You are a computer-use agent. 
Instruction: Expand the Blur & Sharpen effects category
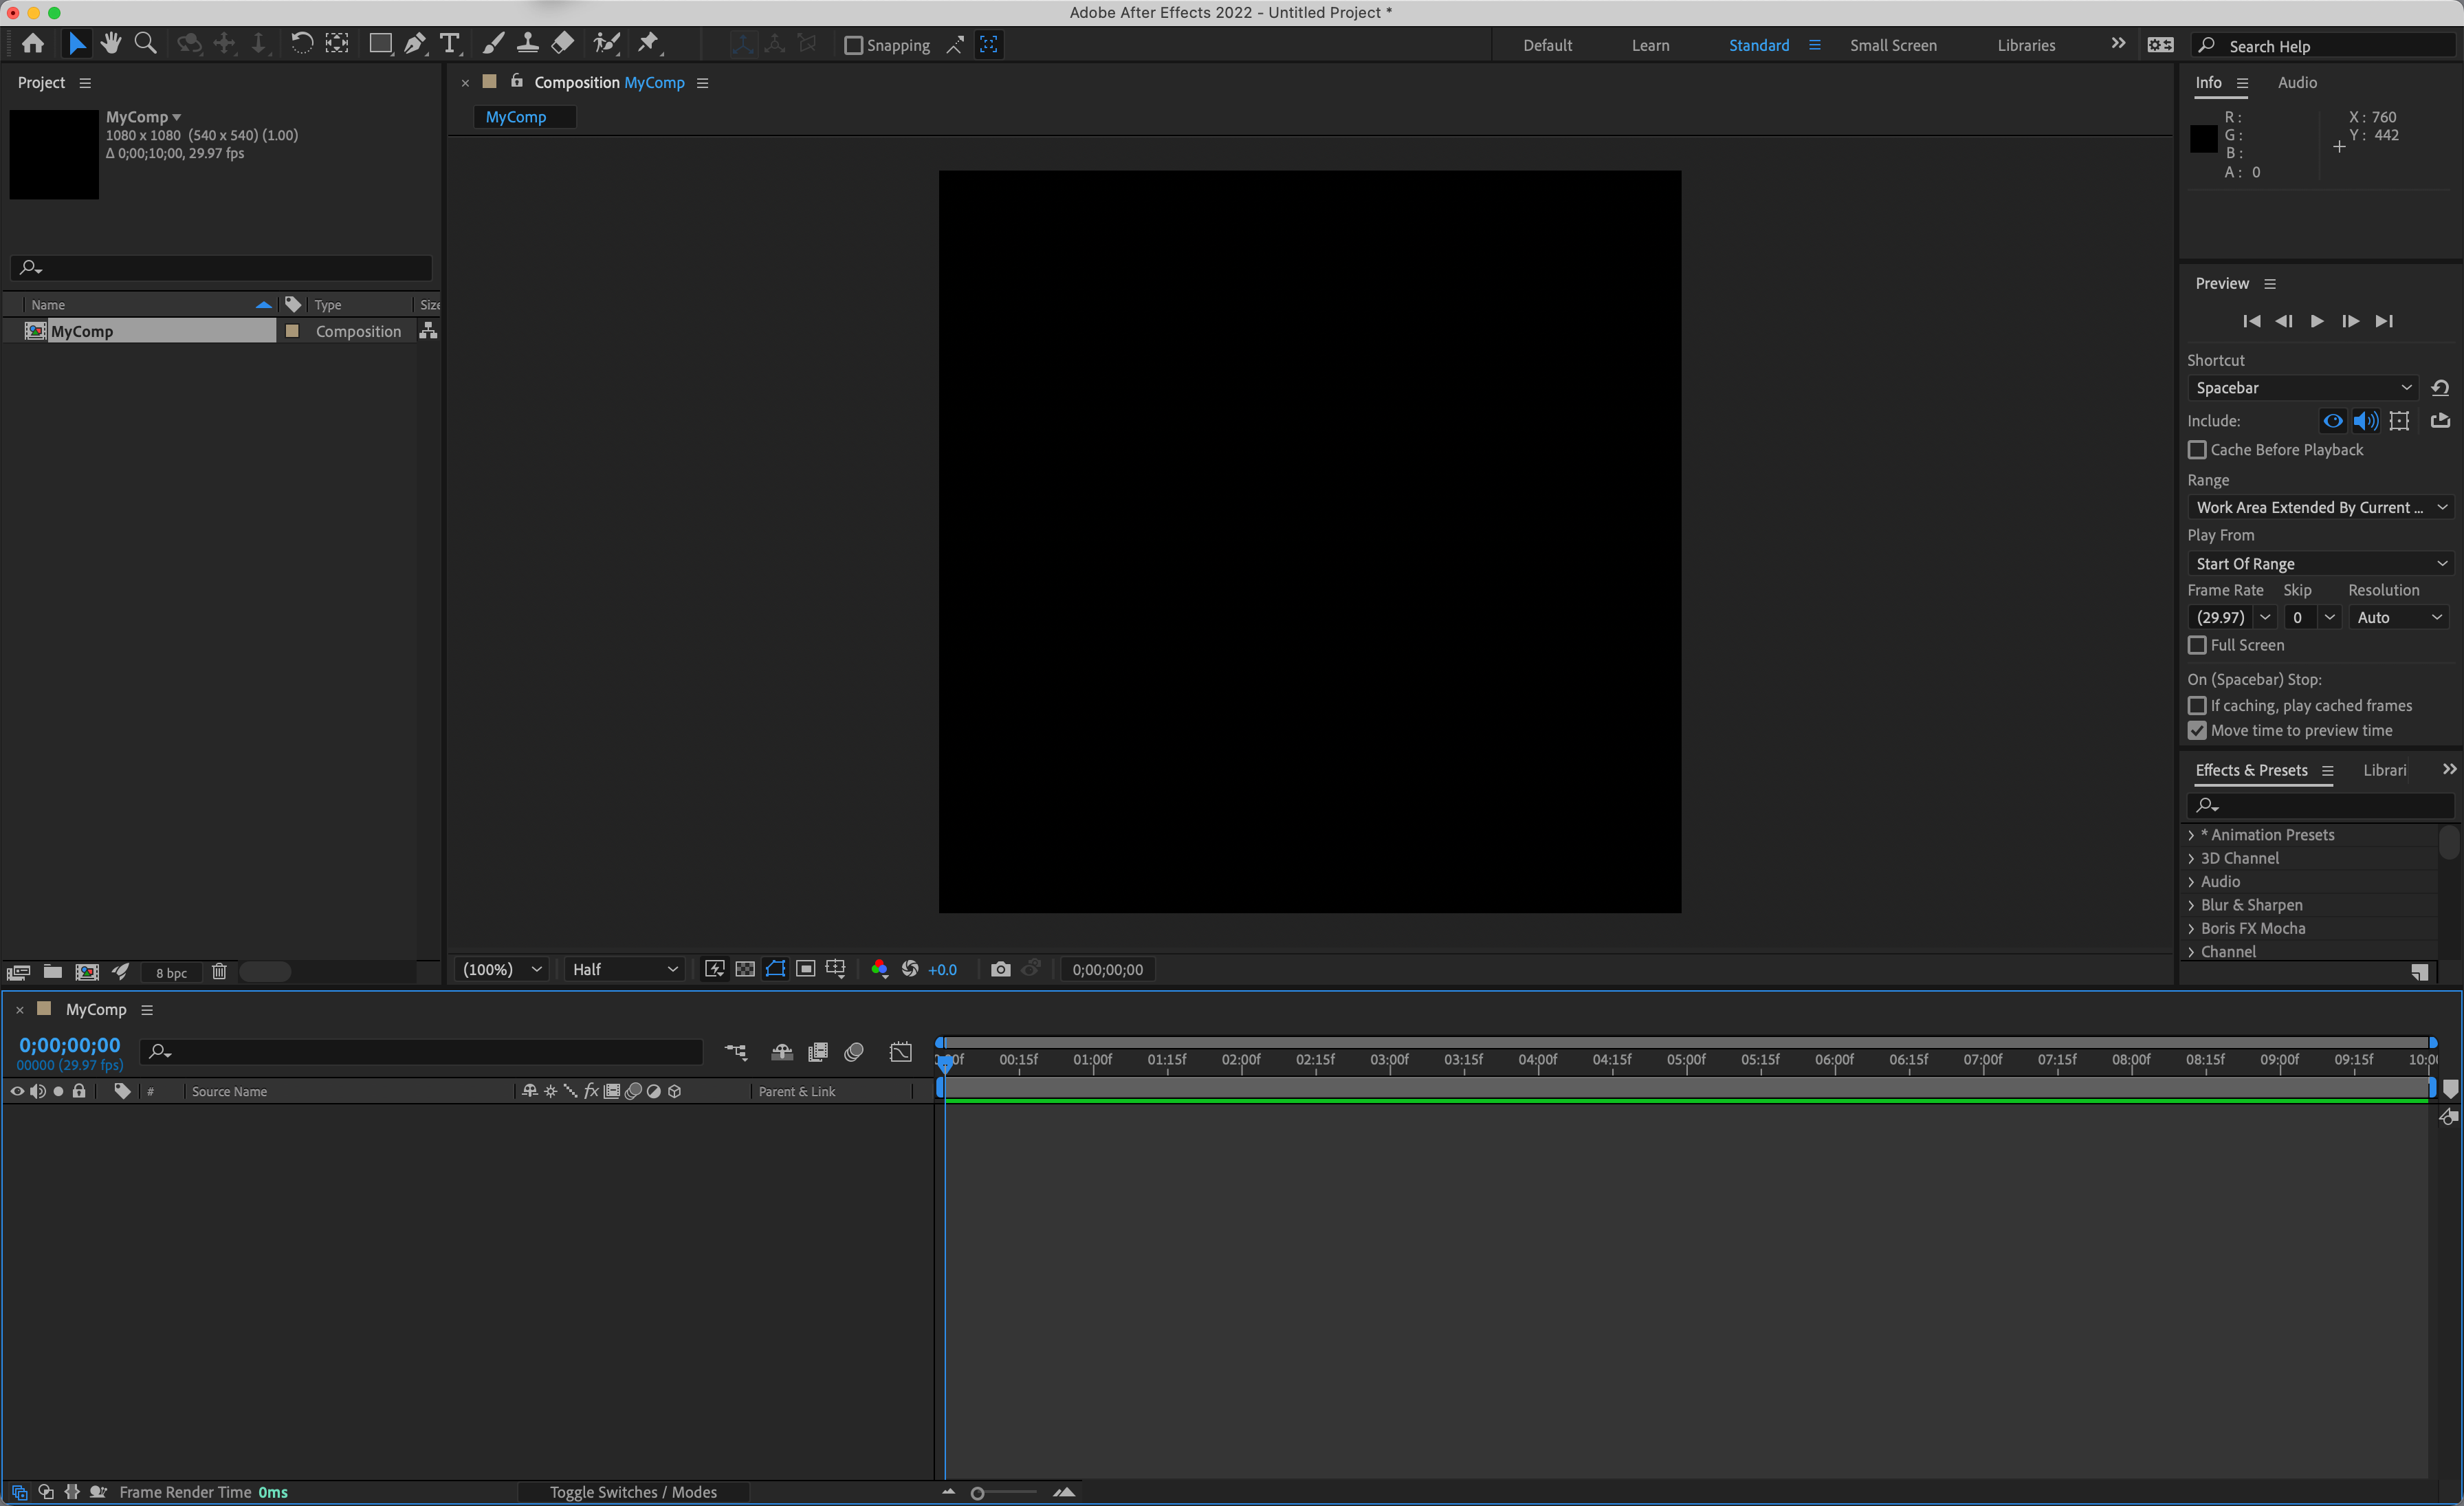point(2192,905)
